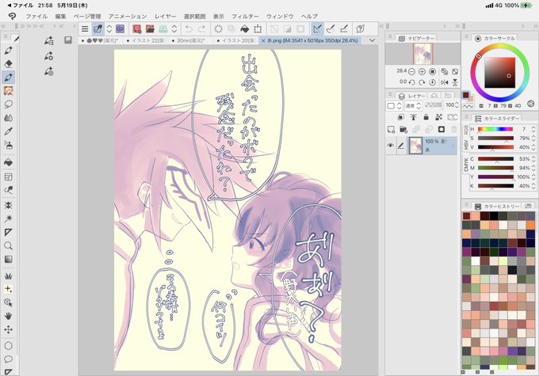This screenshot has width=539, height=376.
Task: Zoom out in the Navigator panel
Action: 411,71
